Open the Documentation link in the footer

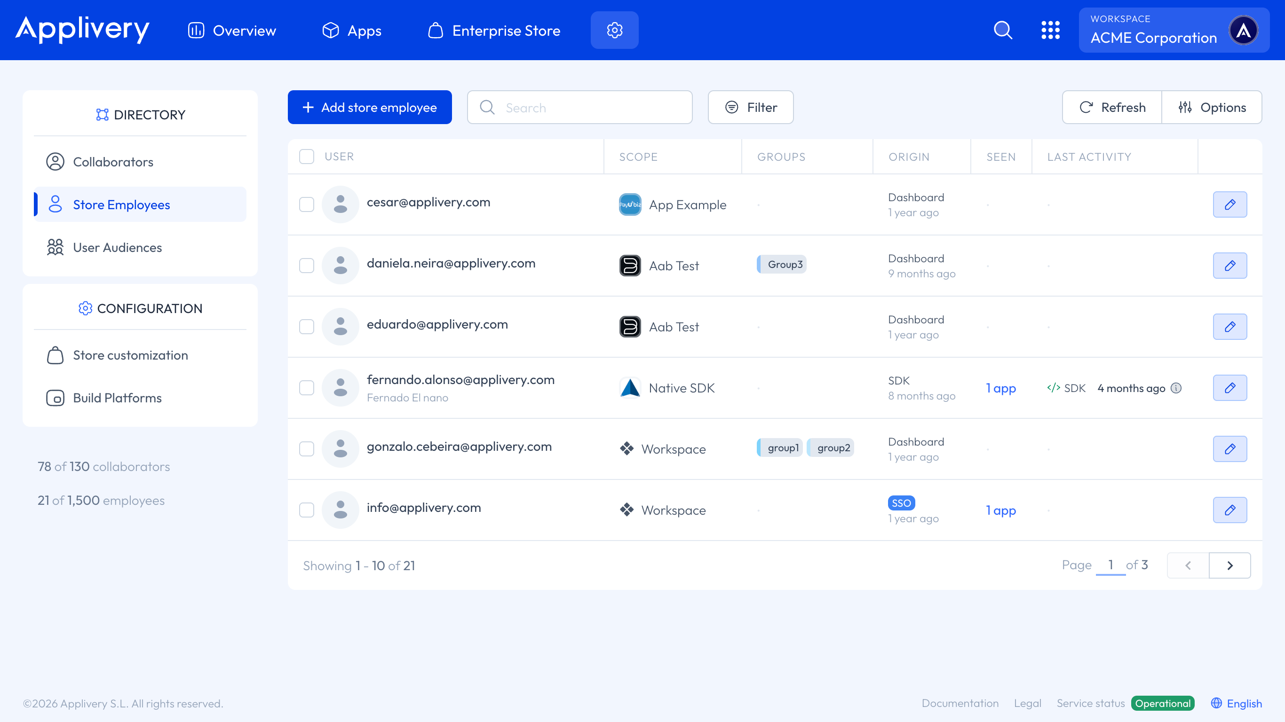coord(960,703)
